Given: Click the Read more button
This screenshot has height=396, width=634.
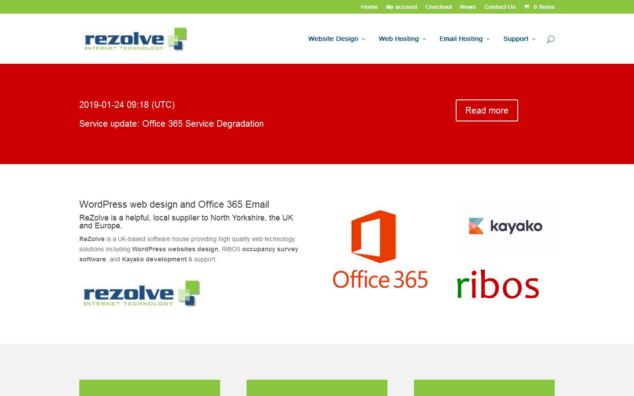Looking at the screenshot, I should click(x=487, y=110).
